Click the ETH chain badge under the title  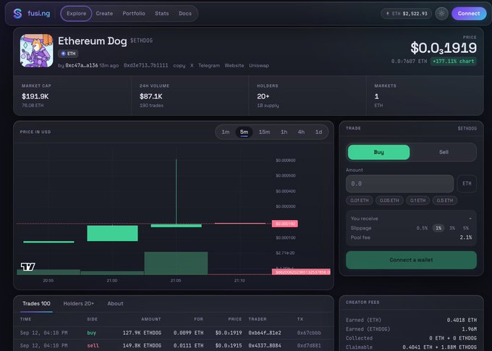(x=68, y=54)
